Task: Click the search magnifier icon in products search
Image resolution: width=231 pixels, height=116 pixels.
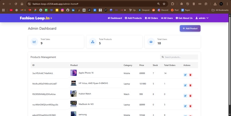Action: tap(163, 57)
